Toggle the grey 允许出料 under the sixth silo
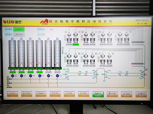 pos(57,72)
